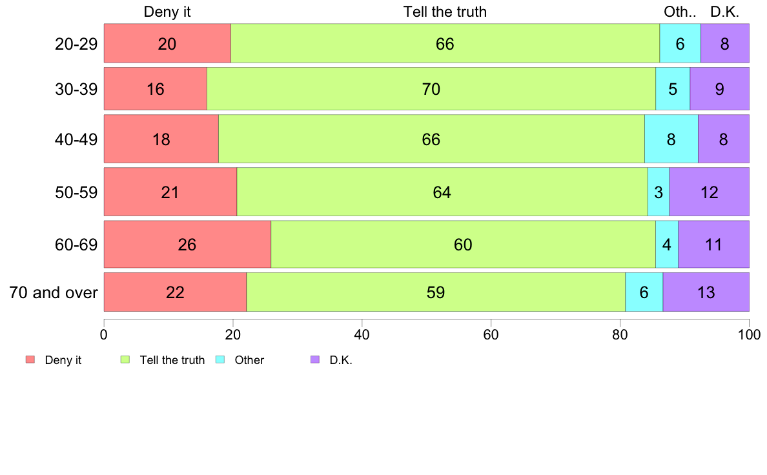Click the purple D.K. legend swatch
This screenshot has height=475, width=767.
click(x=315, y=359)
